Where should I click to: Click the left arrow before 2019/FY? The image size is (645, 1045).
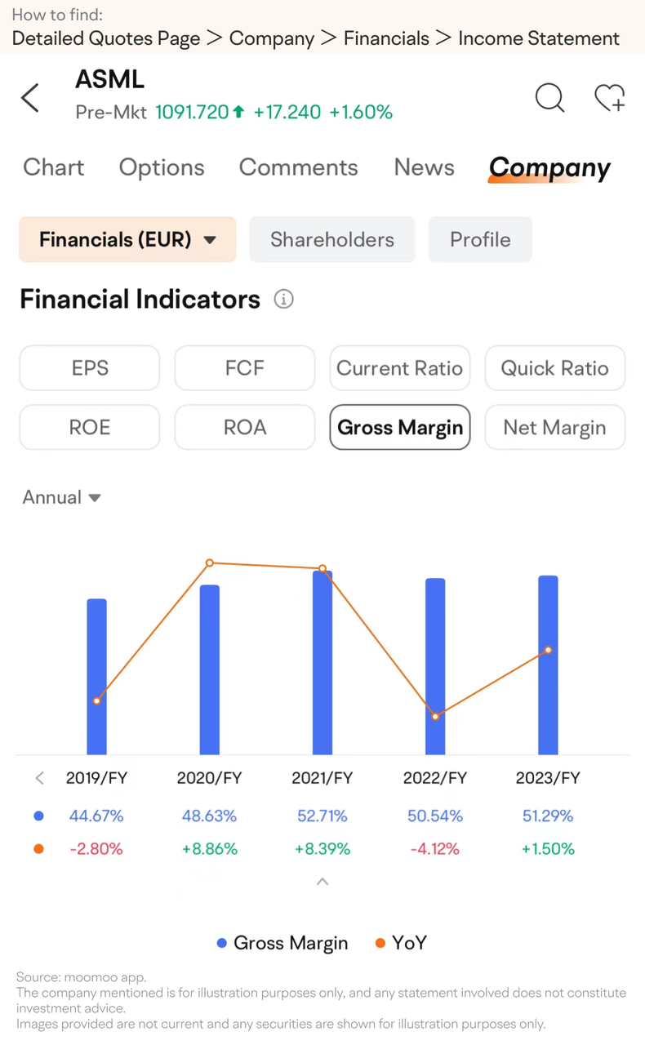(x=39, y=778)
